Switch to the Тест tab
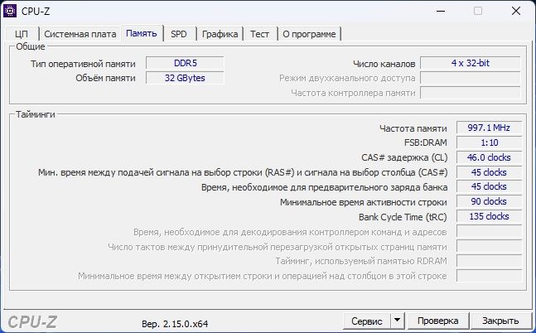This screenshot has height=333, width=536. tap(259, 34)
